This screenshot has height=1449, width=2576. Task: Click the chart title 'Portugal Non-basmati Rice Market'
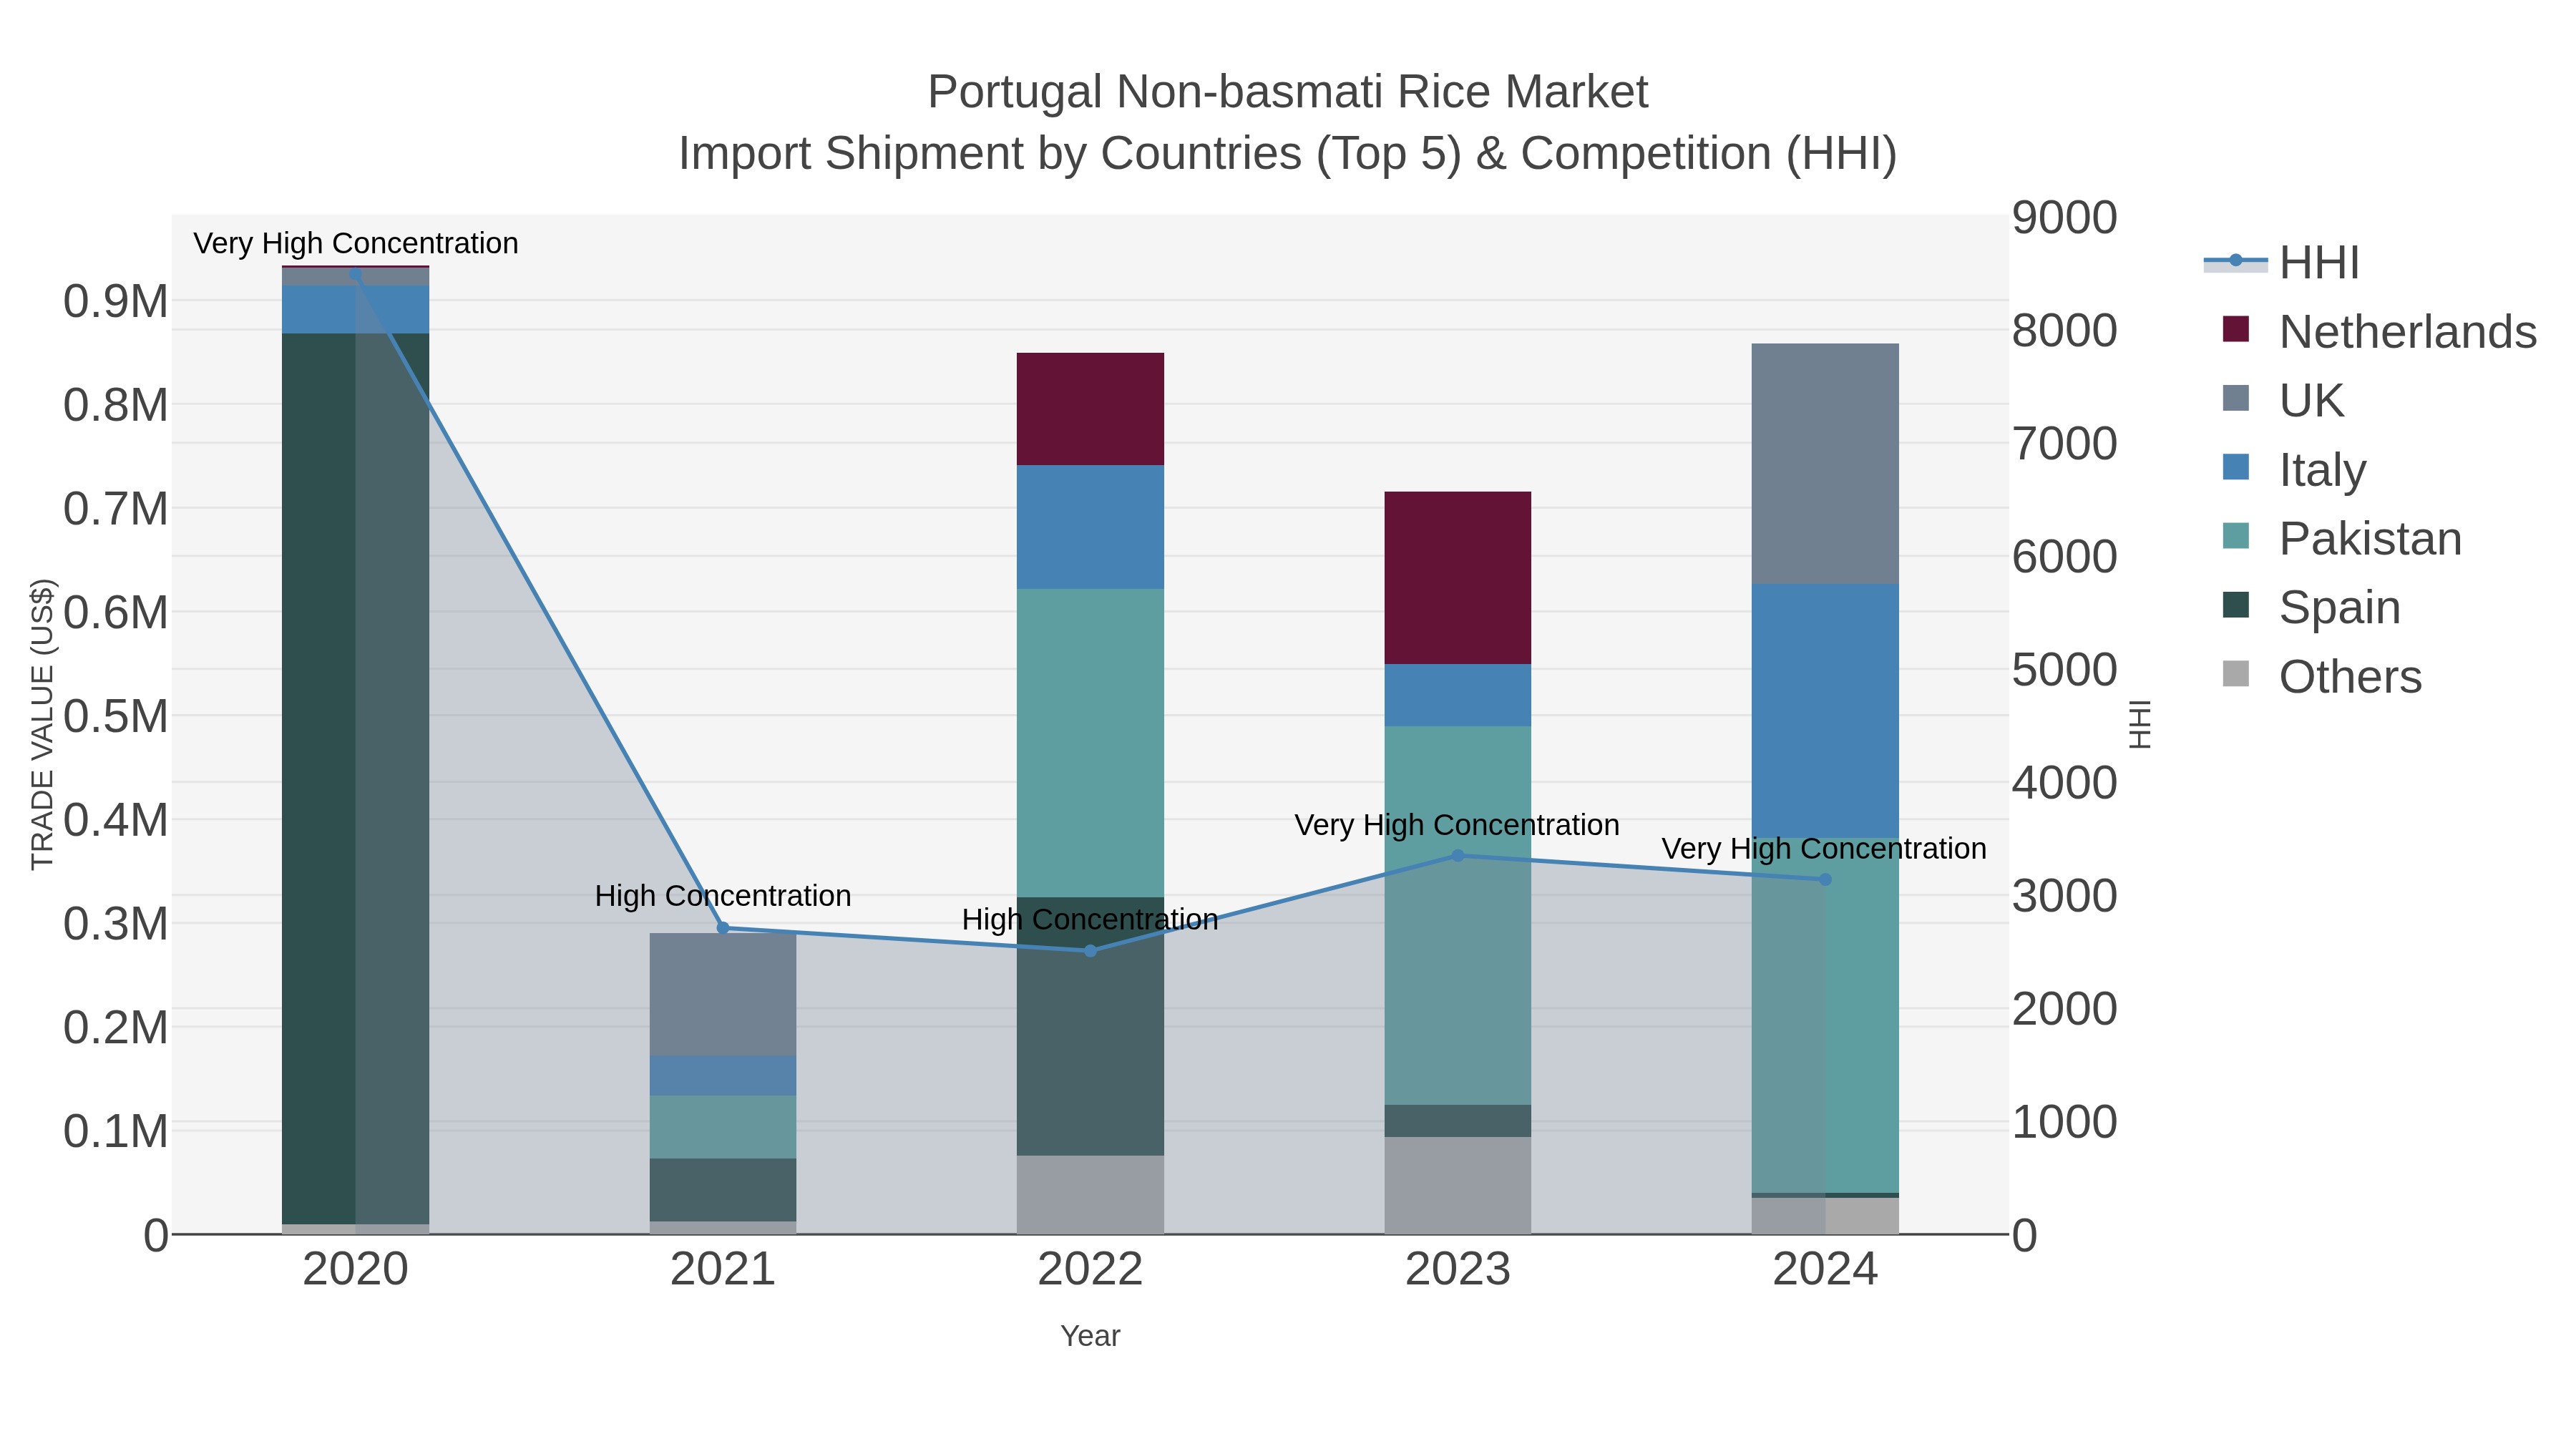coord(1288,92)
